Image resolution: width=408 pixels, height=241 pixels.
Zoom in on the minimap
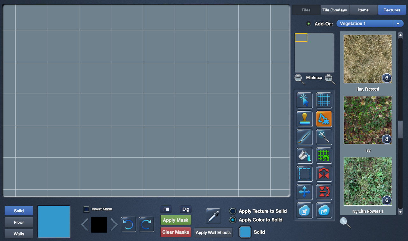click(x=330, y=78)
